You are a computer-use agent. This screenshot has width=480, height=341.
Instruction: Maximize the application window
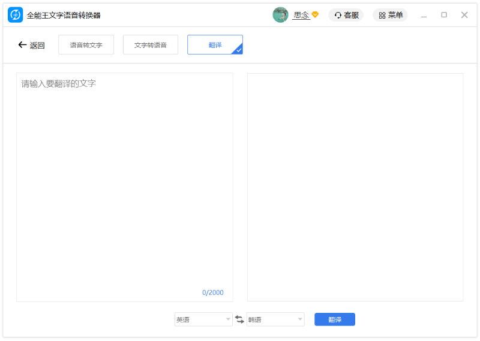pos(444,14)
